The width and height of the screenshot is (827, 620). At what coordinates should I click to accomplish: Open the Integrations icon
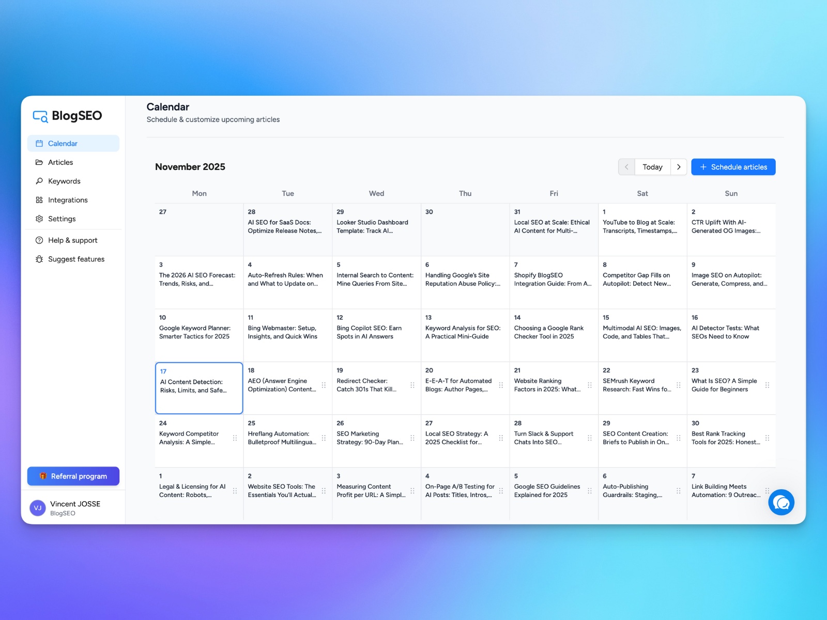pyautogui.click(x=39, y=200)
